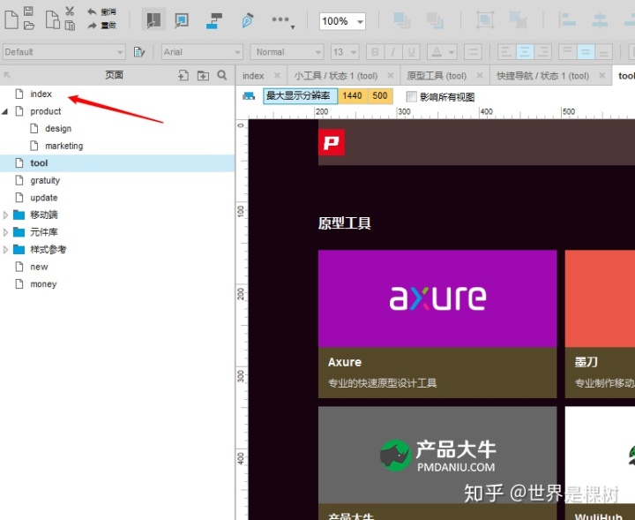Align text right
Screen dimensions: 635x520
(542, 52)
